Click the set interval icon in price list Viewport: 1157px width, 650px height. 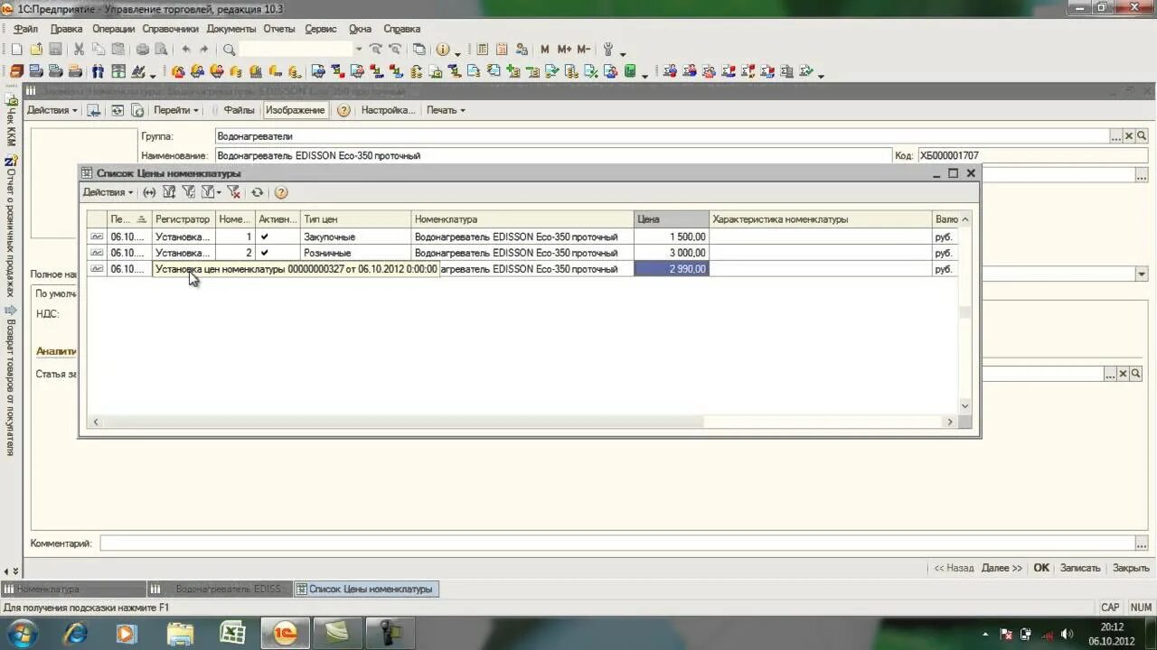[149, 192]
